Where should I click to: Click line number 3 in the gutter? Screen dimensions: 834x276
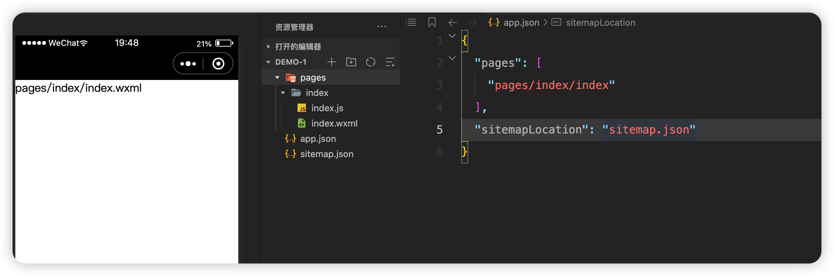[x=440, y=85]
